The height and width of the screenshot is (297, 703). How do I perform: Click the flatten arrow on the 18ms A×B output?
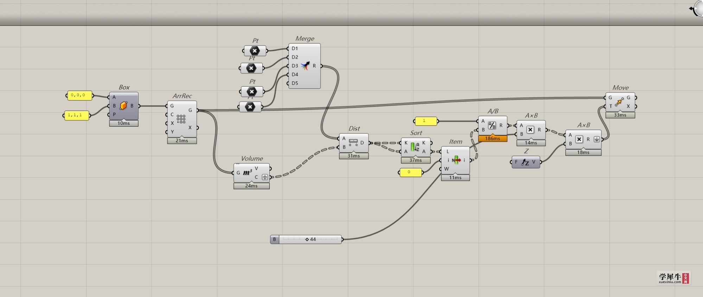coord(596,139)
